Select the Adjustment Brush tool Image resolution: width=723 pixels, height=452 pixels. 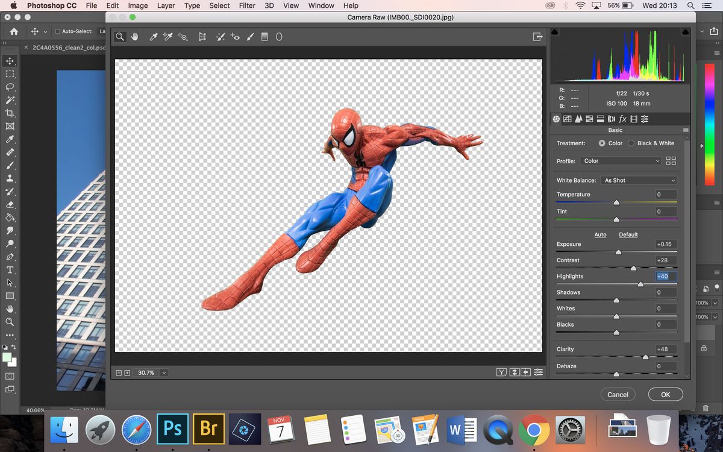coord(250,37)
